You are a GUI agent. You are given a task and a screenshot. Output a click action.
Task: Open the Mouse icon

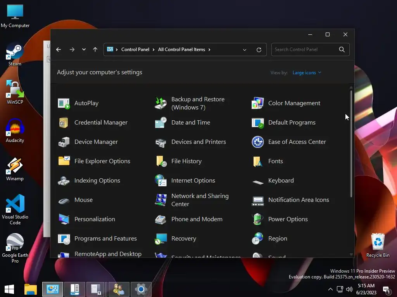coord(64,201)
